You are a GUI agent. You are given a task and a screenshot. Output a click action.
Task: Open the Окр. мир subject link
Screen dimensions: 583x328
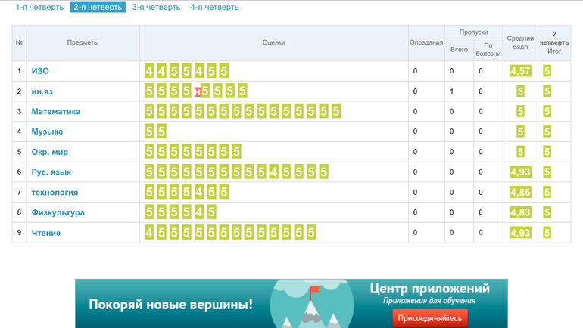point(49,152)
